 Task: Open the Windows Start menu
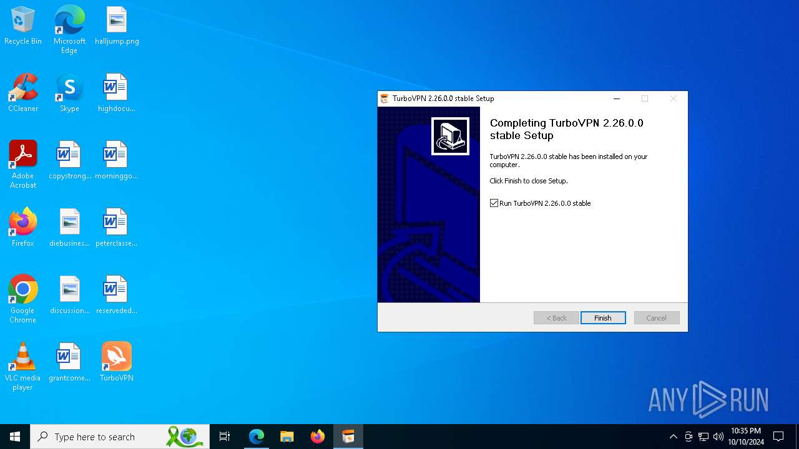coord(15,437)
